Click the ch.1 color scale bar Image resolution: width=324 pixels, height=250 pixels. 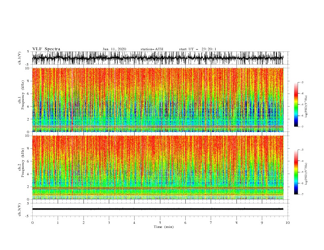coord(296,104)
